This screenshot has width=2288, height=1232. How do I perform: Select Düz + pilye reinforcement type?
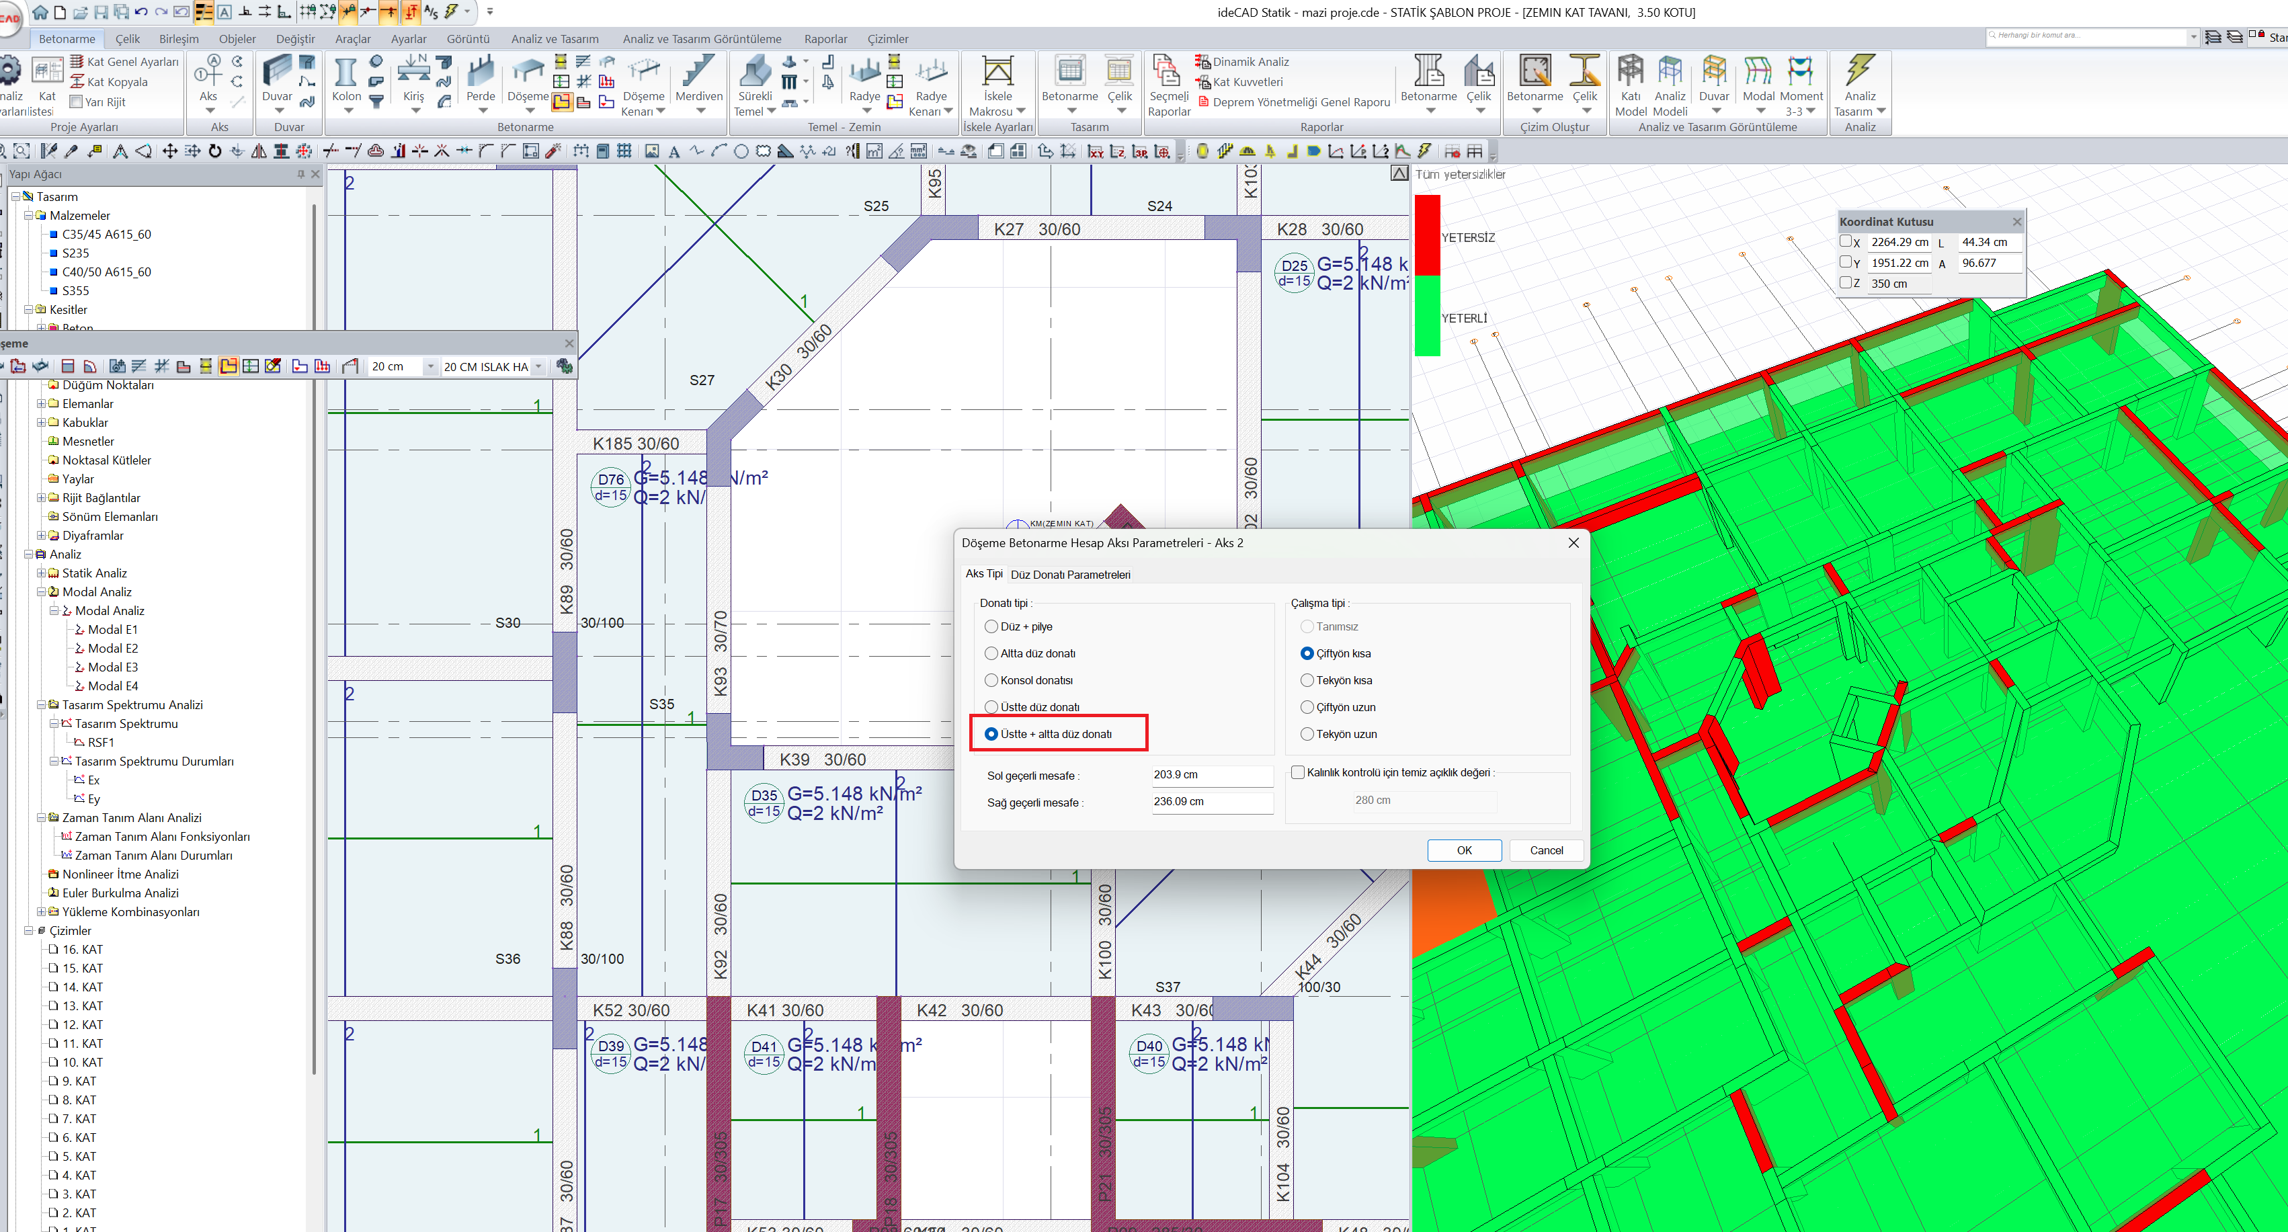pyautogui.click(x=991, y=626)
